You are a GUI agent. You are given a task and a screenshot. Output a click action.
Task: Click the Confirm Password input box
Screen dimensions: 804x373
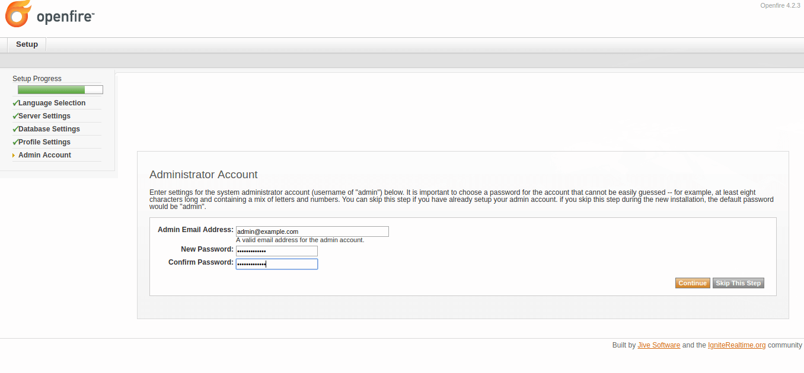point(276,264)
